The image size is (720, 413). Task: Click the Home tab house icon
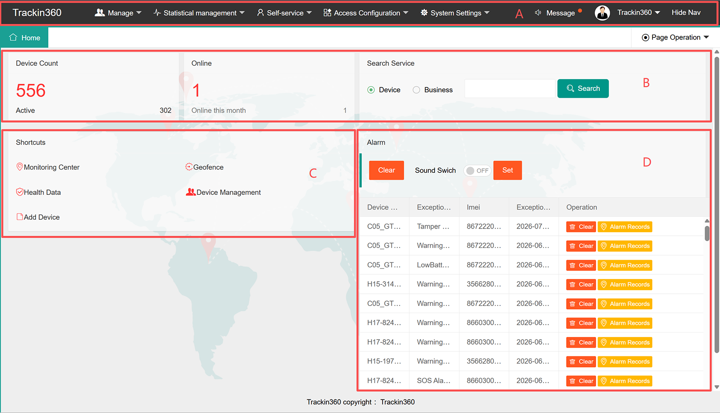(x=13, y=37)
